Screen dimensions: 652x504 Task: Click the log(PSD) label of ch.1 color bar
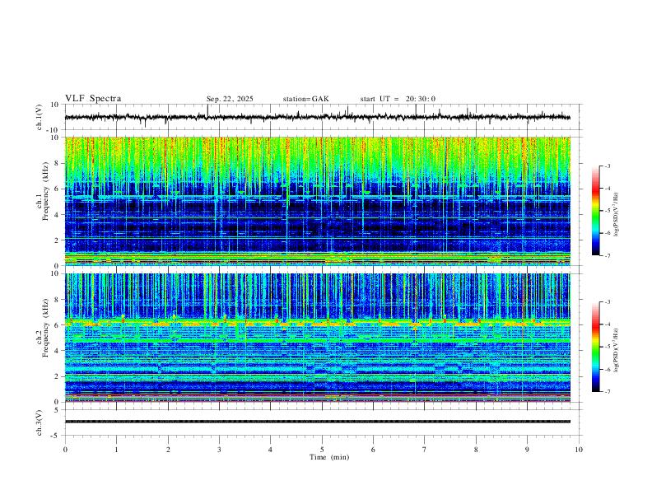pyautogui.click(x=616, y=214)
